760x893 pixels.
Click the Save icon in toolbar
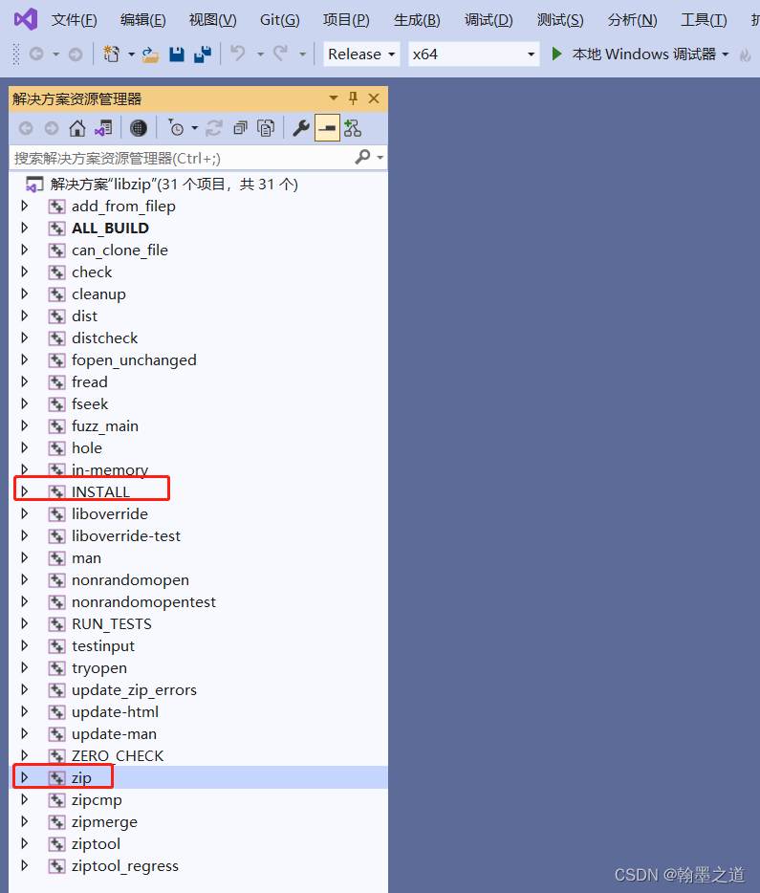pos(177,54)
